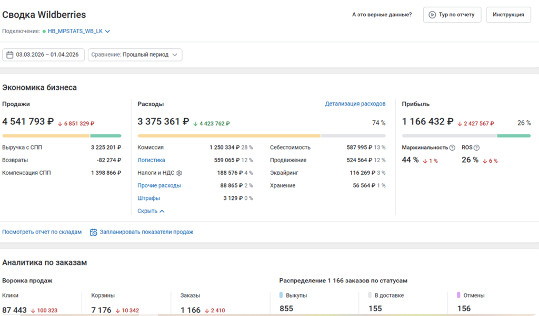Click А это верные данные? text

(x=382, y=15)
